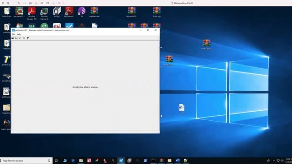This screenshot has width=292, height=164.
Task: Click the volume icon in the system tray
Action: pyautogui.click(x=282, y=160)
